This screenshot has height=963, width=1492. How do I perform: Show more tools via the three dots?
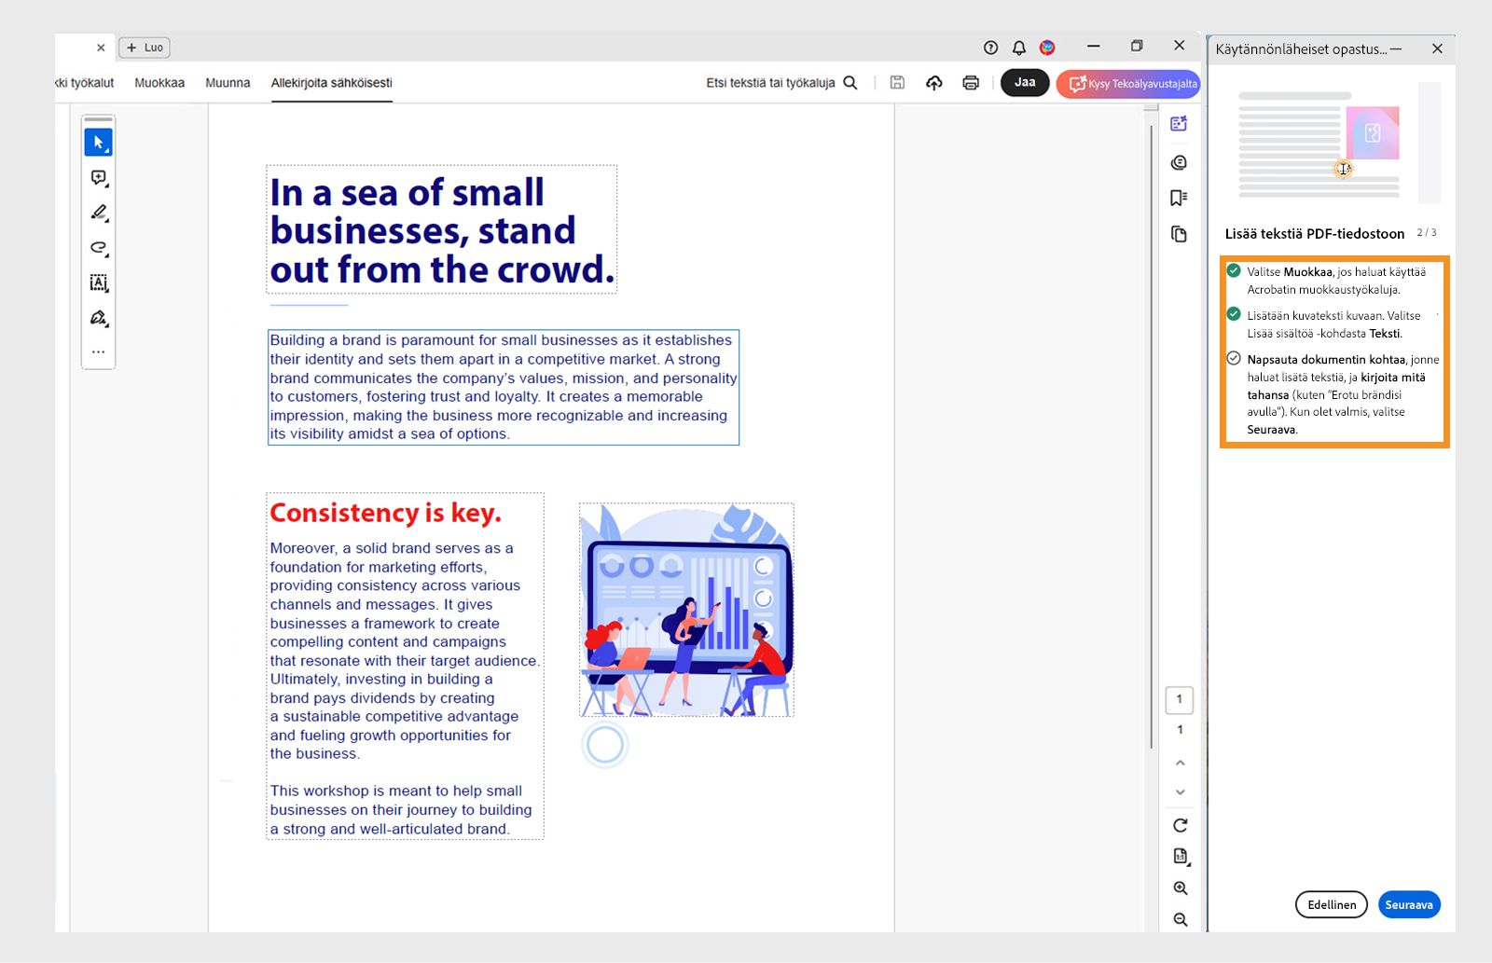[98, 352]
